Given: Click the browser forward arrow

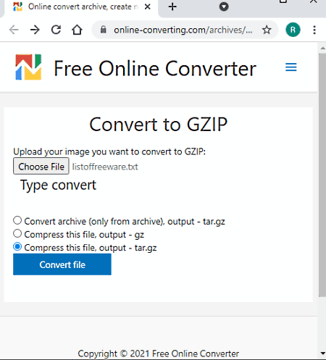Looking at the screenshot, I should pos(35,30).
